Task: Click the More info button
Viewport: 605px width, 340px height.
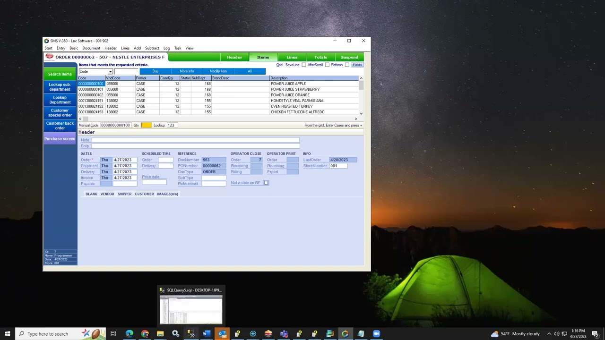Action: (x=187, y=71)
